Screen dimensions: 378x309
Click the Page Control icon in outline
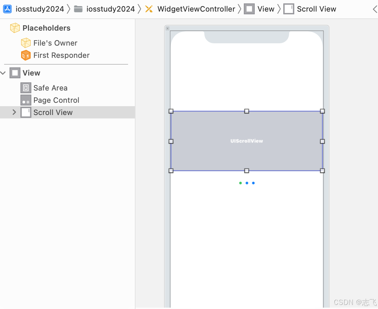pyautogui.click(x=26, y=100)
